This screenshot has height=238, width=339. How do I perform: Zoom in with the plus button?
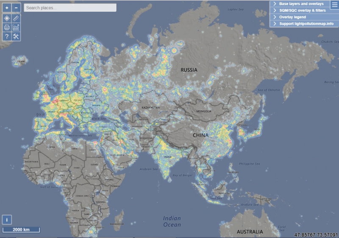(7, 8)
